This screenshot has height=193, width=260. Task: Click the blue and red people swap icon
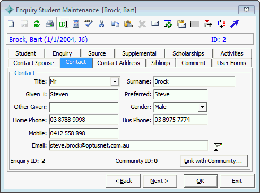point(221,24)
